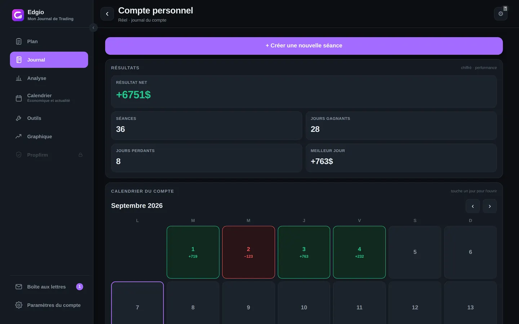This screenshot has height=324, width=519.
Task: Open September 1 day with +719
Action: click(x=193, y=252)
